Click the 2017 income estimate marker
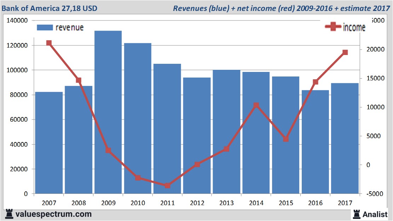Screen dimensions: 393x221 [x=345, y=53]
